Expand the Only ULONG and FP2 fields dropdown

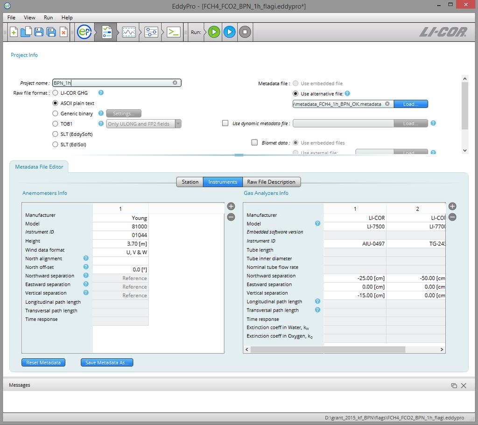[178, 124]
